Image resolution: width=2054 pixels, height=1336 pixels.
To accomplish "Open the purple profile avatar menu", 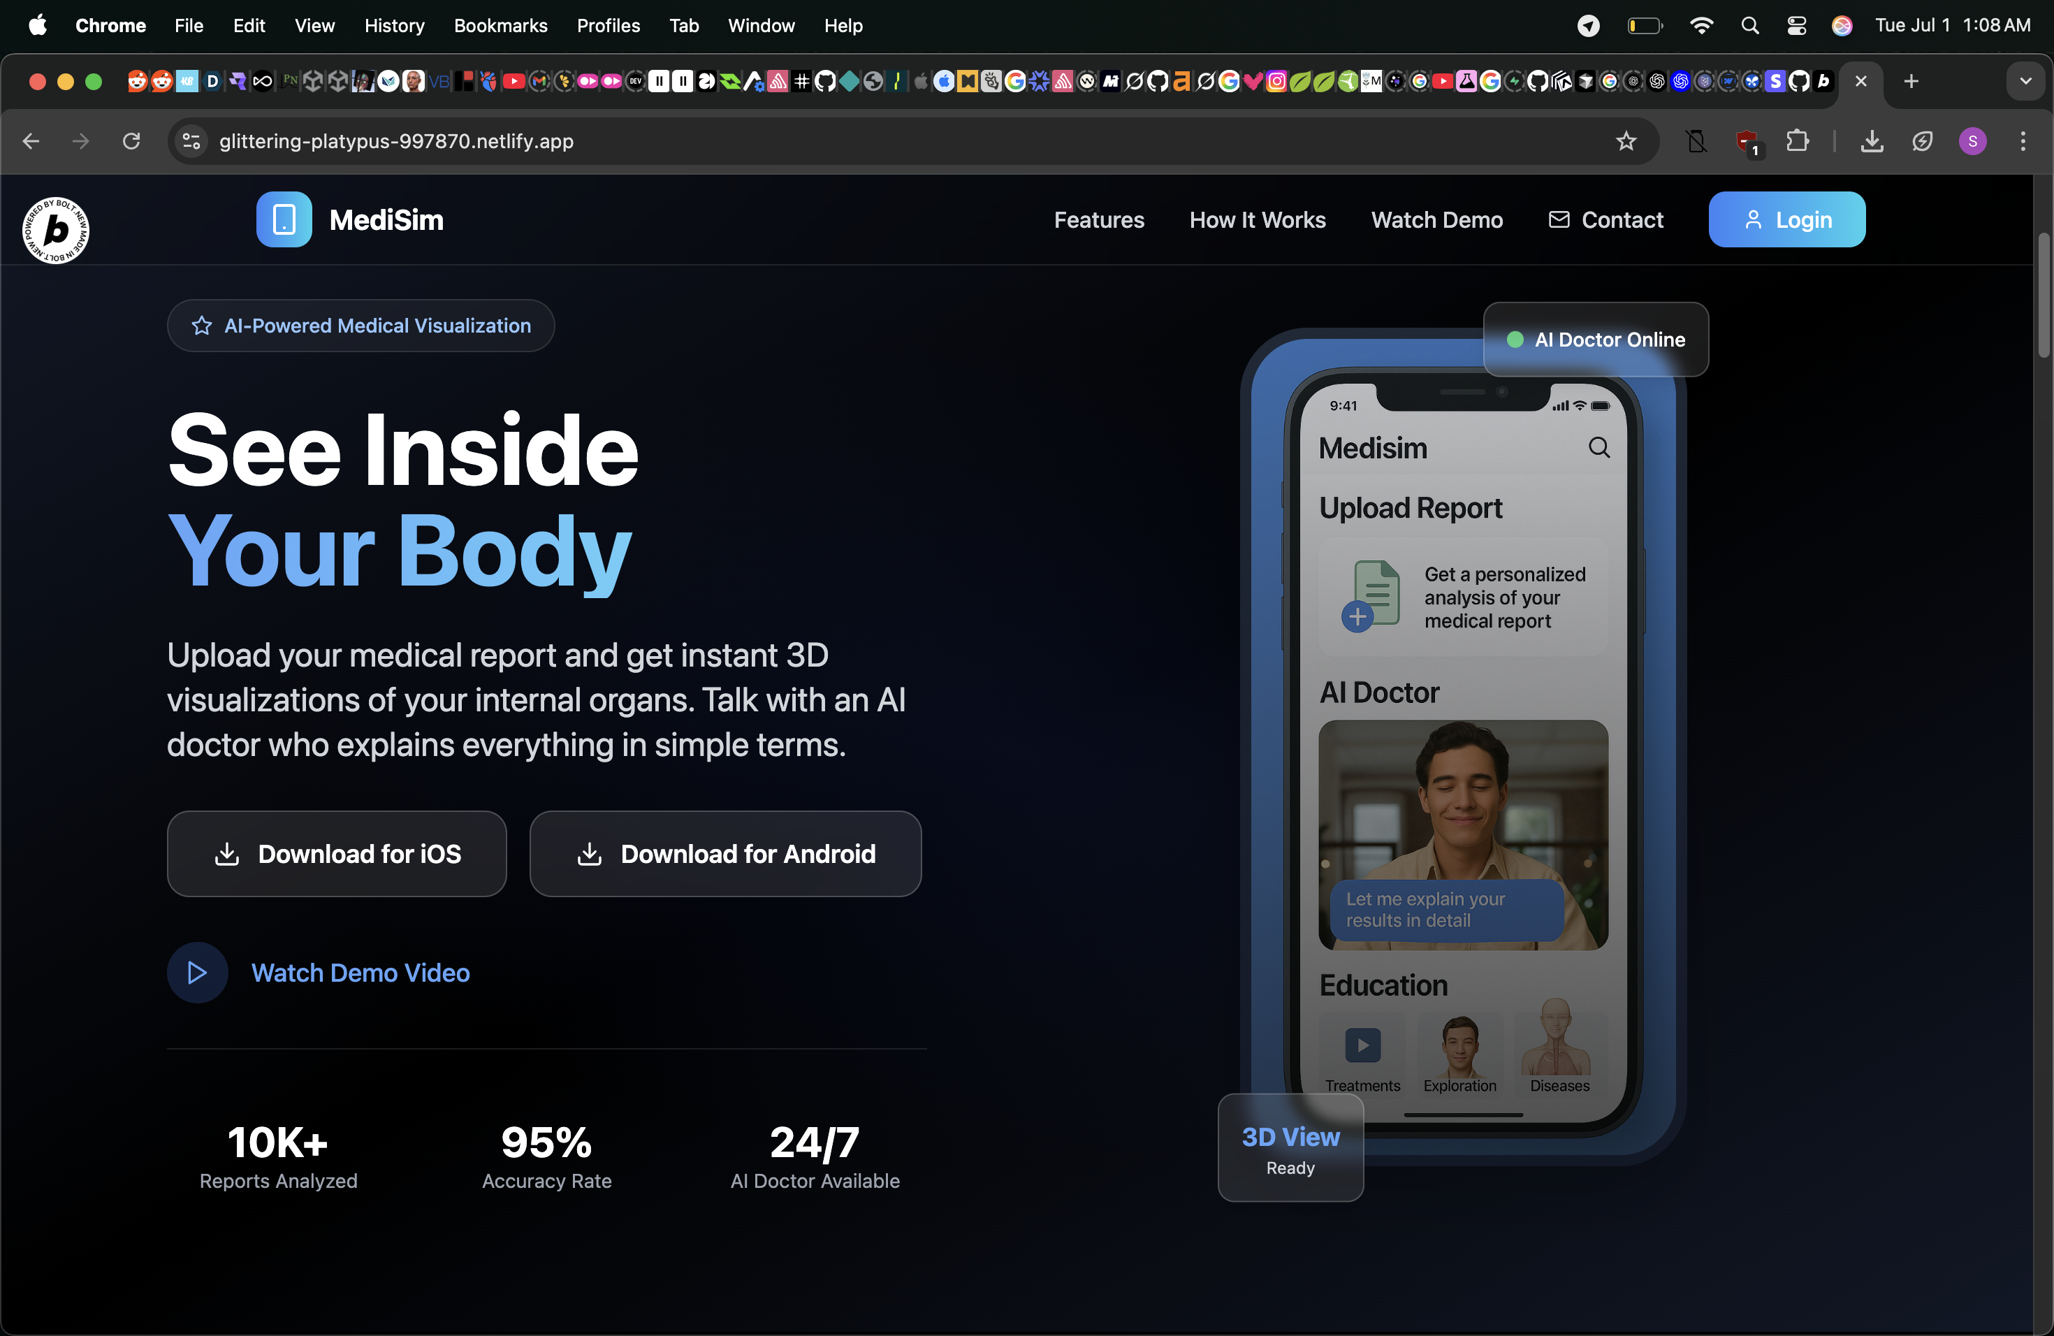I will (x=1972, y=140).
